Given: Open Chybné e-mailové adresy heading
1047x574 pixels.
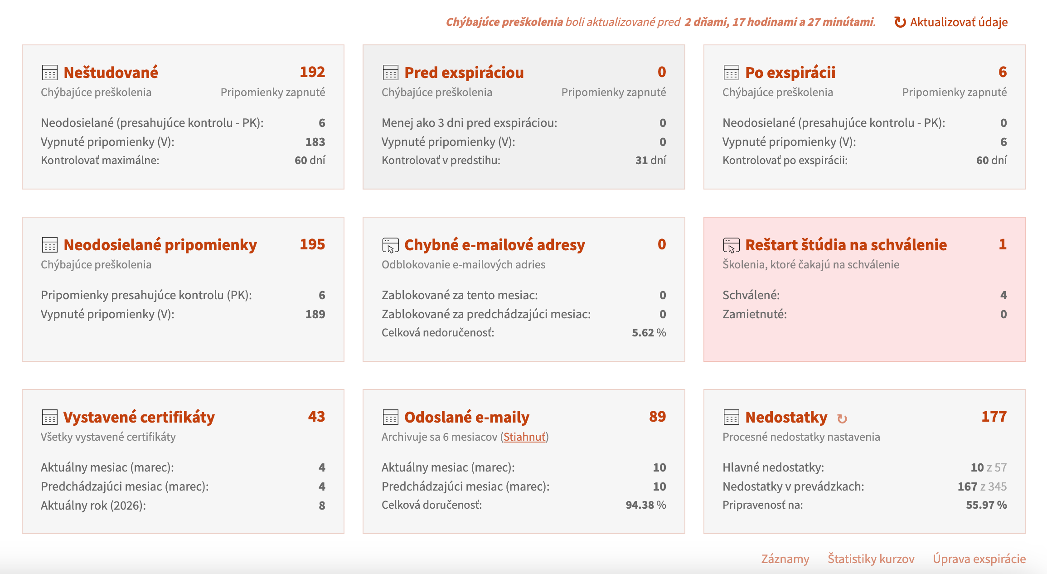Looking at the screenshot, I should pos(494,245).
